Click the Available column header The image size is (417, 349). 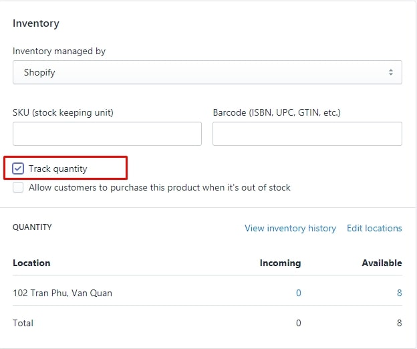coord(382,263)
